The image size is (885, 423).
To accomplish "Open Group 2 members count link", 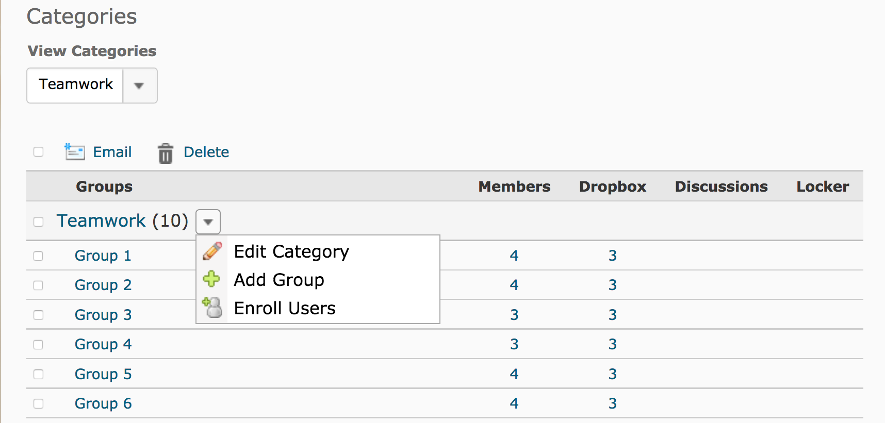I will coord(514,285).
